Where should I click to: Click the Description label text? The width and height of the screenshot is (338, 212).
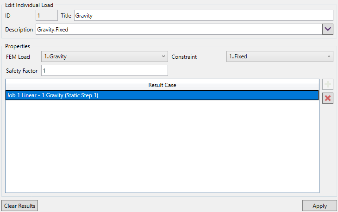pyautogui.click(x=19, y=30)
